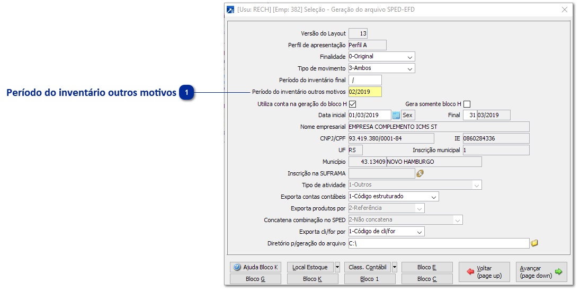Screen dimensions: 580x291
Task: Click the CNPJ/CPF field
Action: click(x=391, y=138)
